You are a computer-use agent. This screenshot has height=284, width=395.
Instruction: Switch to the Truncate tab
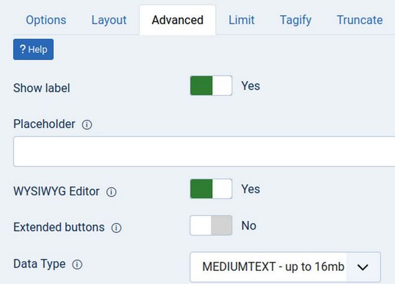pyautogui.click(x=359, y=20)
